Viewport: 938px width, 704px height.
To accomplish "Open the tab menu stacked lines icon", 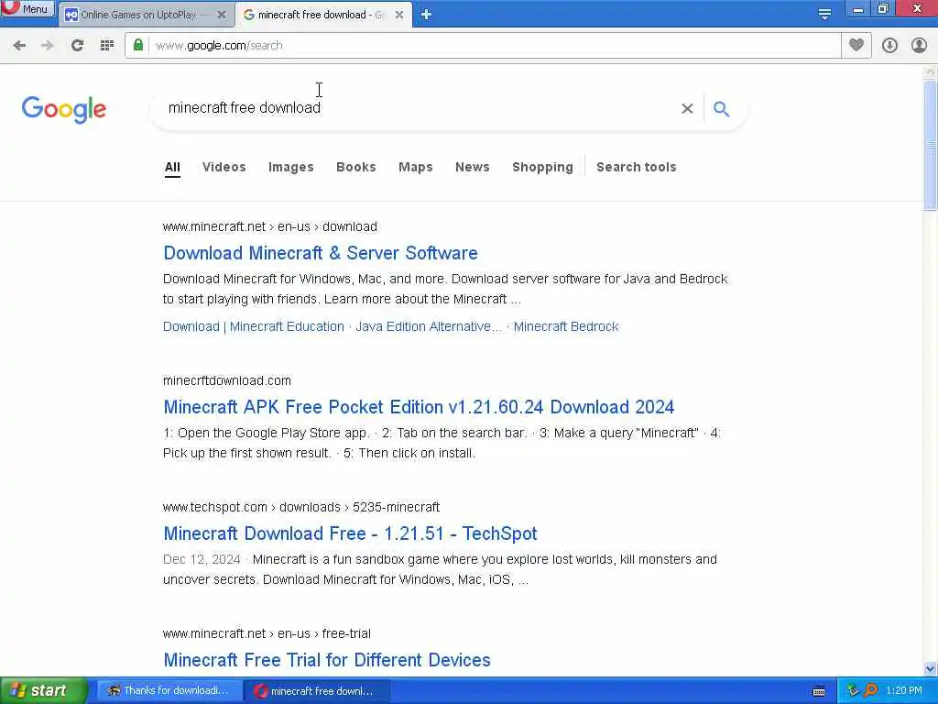I will [x=824, y=15].
